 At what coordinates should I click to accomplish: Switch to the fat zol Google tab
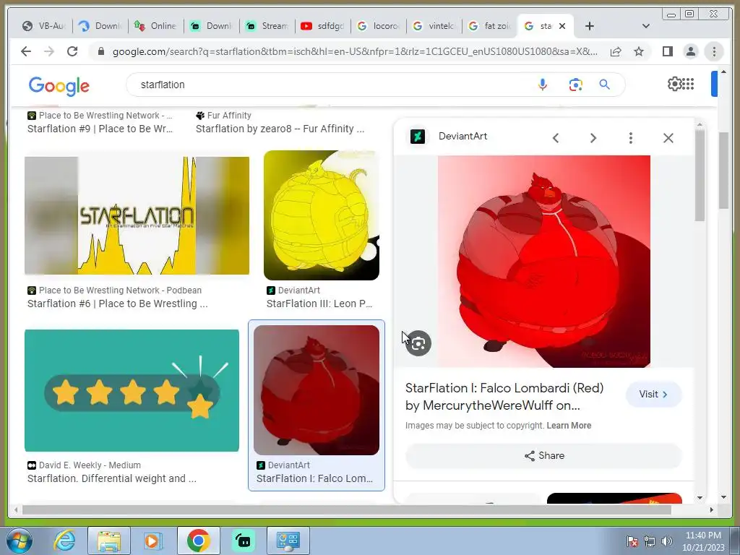pyautogui.click(x=489, y=26)
